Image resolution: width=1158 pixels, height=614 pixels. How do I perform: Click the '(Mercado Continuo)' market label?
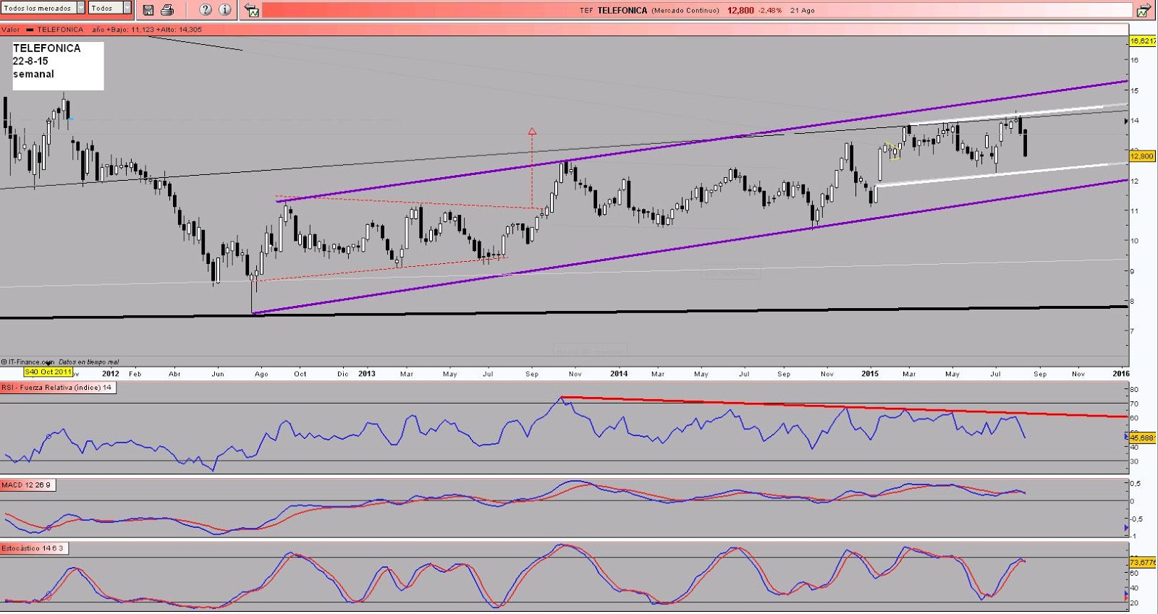(x=685, y=10)
